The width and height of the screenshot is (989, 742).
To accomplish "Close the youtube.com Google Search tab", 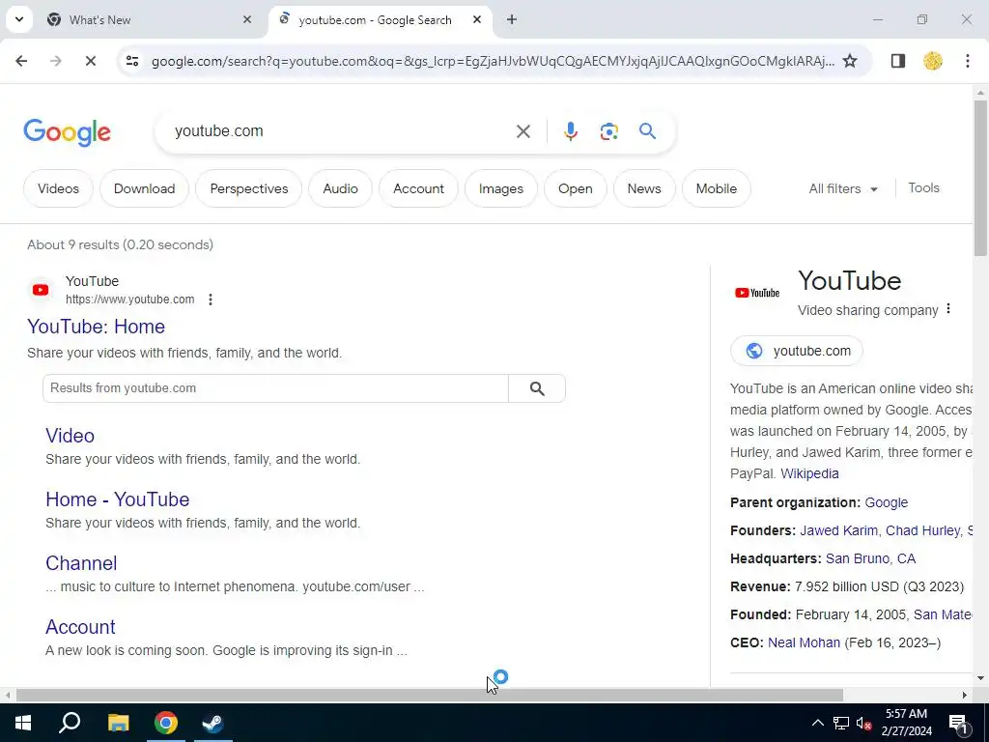I will [477, 19].
